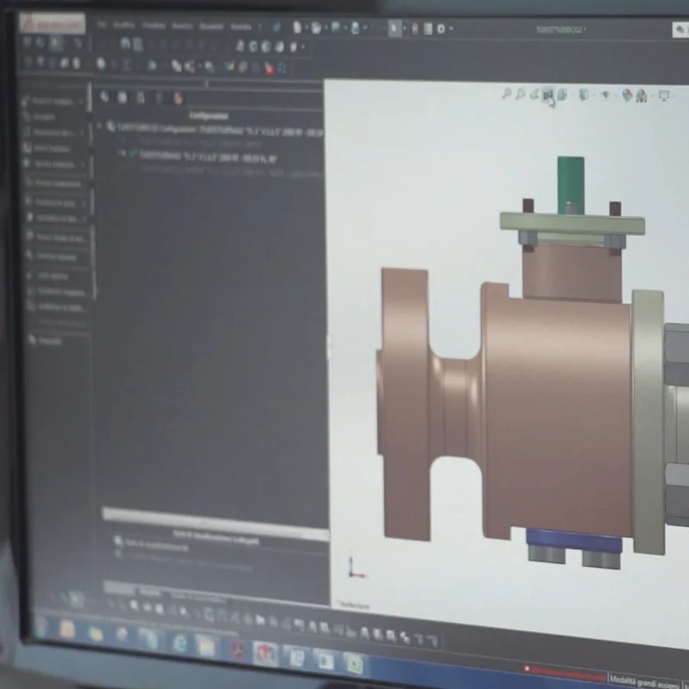689x689 pixels.
Task: Click the document title in title bar
Action: (561, 29)
